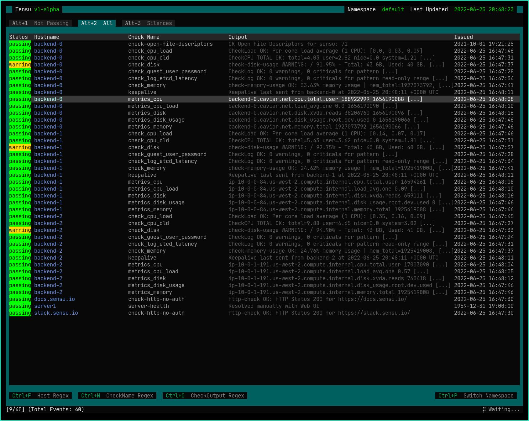
Task: Open the Silences tab
Action: coord(149,23)
